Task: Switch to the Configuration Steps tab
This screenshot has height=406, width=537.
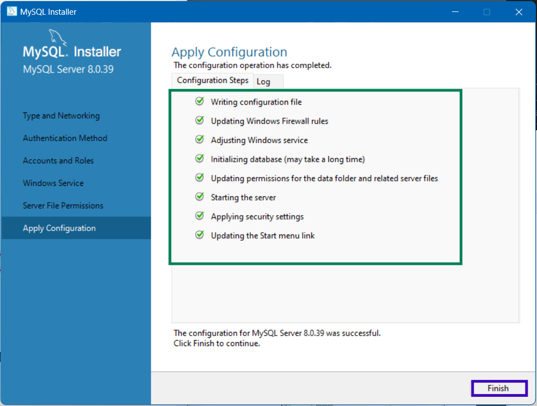Action: 212,81
